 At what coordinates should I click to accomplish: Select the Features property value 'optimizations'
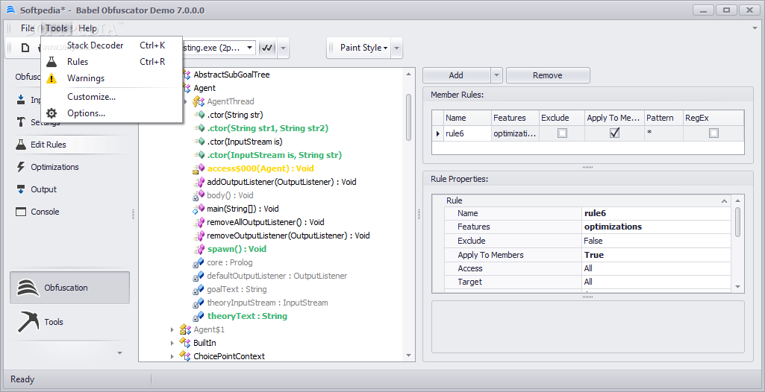point(656,227)
